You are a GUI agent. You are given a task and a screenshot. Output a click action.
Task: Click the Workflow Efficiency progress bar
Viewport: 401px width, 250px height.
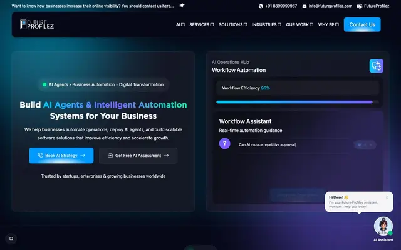(x=298, y=102)
